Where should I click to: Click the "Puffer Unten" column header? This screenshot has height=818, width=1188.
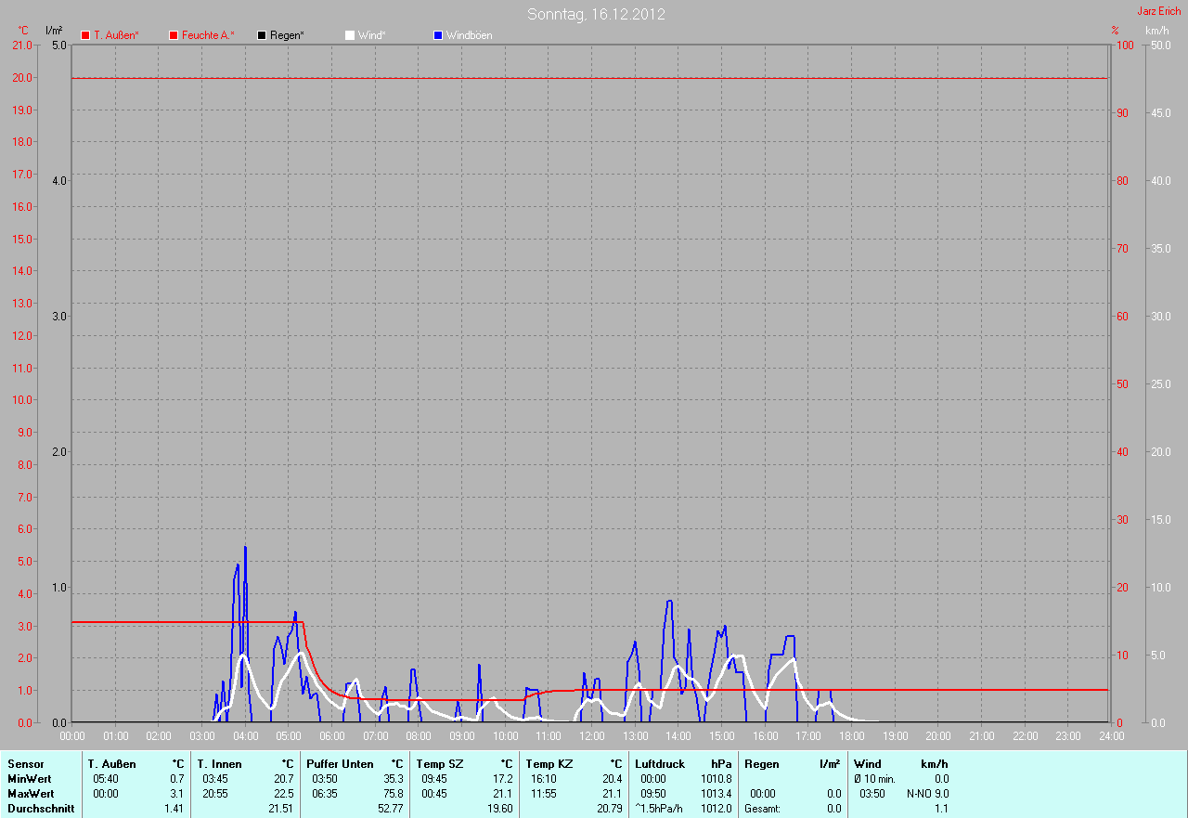pos(341,764)
